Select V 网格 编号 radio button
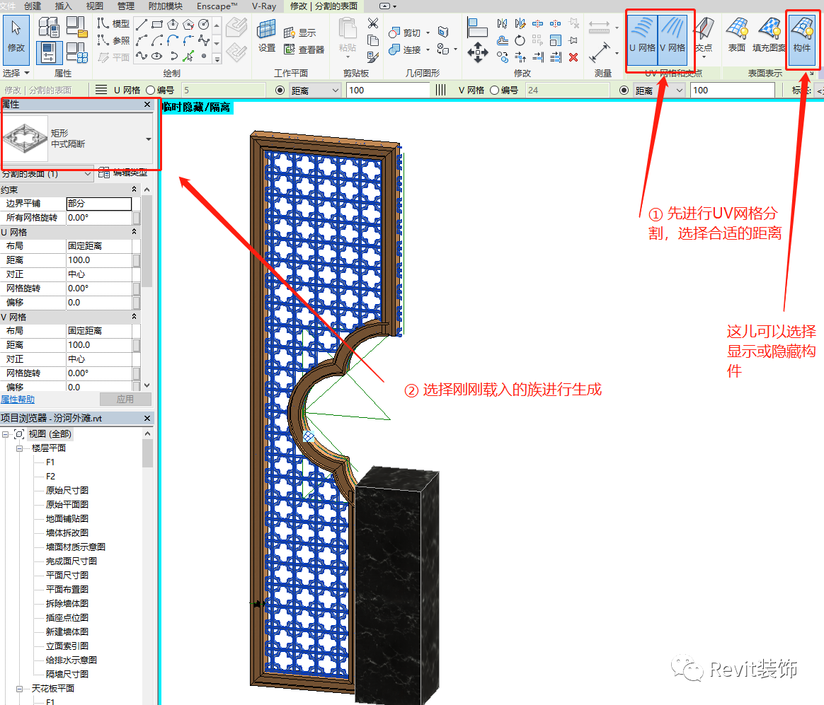824x705 pixels. (x=495, y=91)
